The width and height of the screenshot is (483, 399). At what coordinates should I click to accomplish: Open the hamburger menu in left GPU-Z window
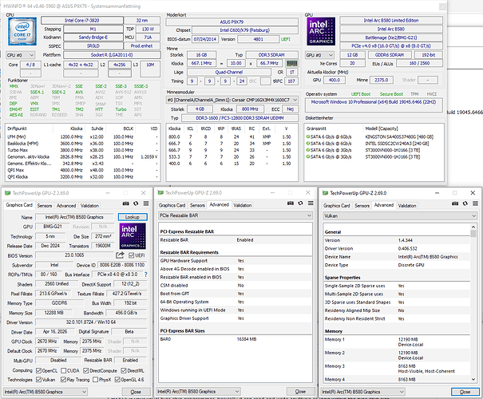tap(146, 203)
